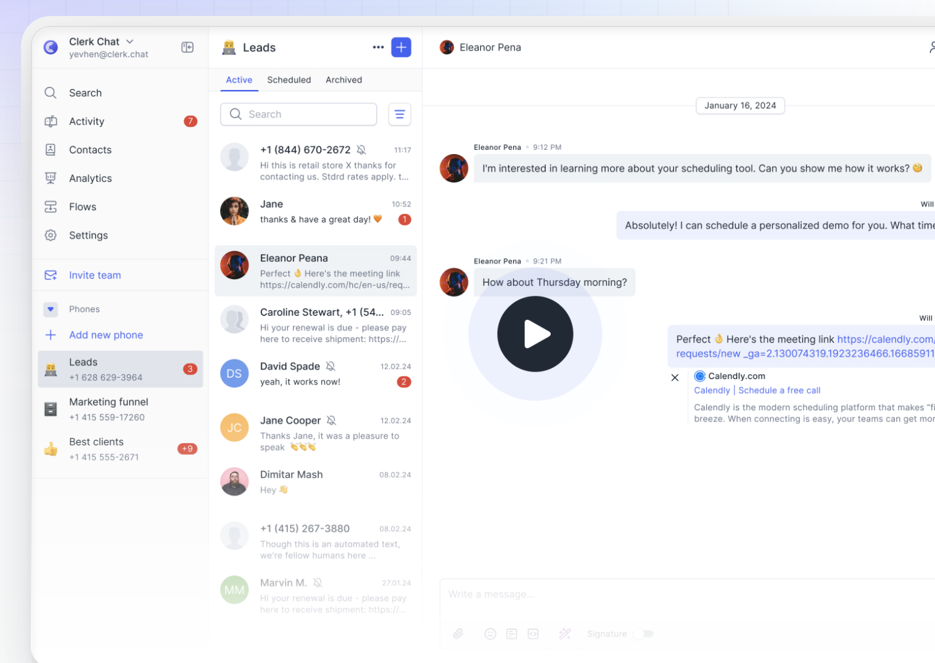Switch to the Scheduled tab
935x663 pixels.
[x=289, y=80]
